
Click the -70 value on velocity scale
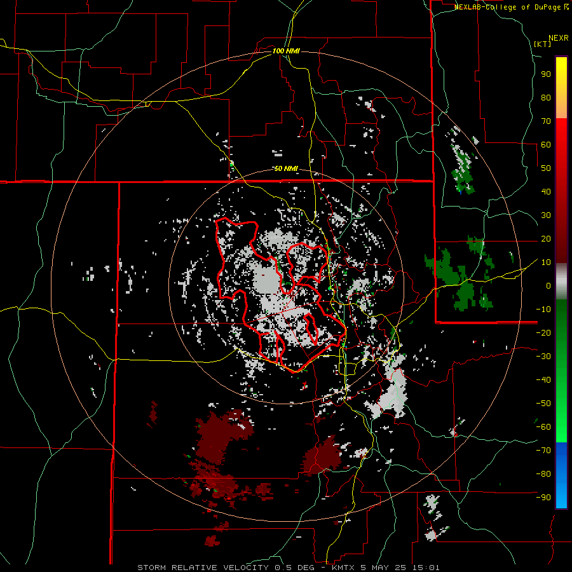click(543, 451)
